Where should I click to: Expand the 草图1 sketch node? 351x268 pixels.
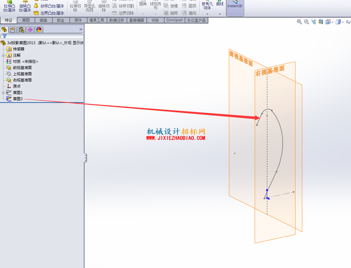tap(3, 93)
